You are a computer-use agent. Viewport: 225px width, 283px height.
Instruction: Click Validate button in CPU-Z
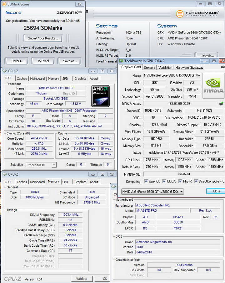coord(82,279)
